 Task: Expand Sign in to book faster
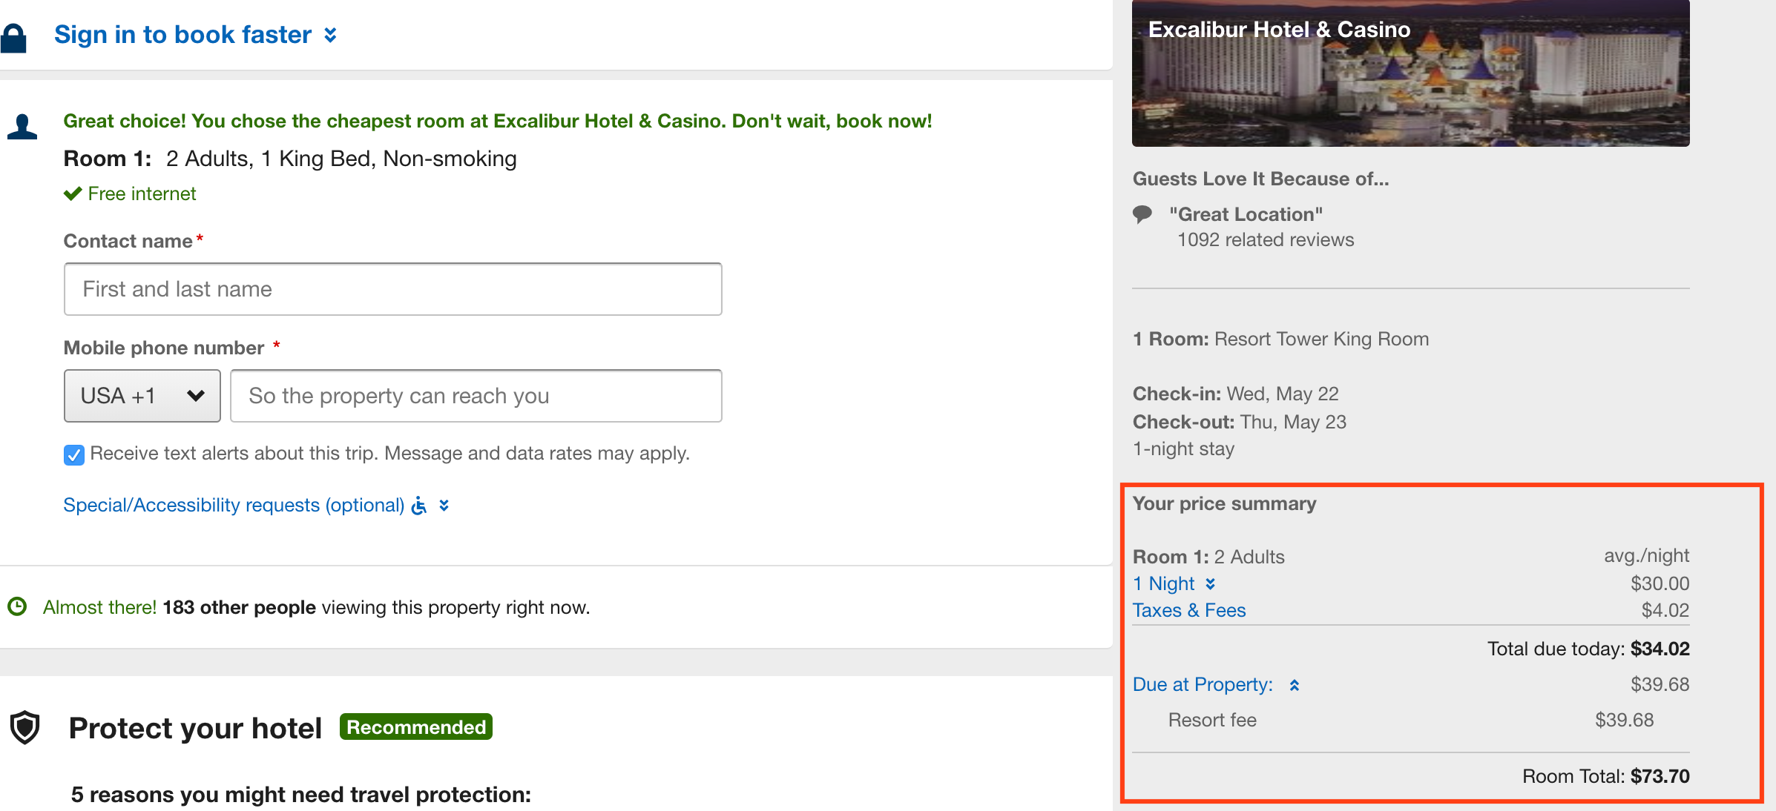331,35
